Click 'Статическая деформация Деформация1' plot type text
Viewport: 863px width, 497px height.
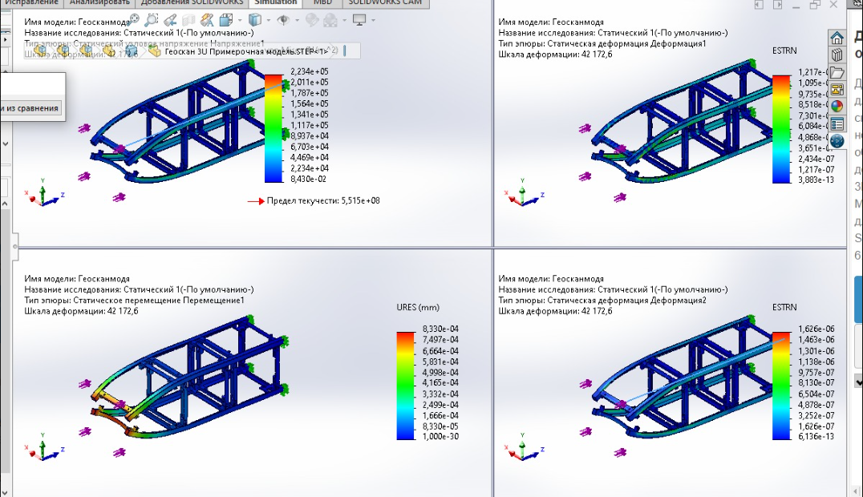coord(627,43)
